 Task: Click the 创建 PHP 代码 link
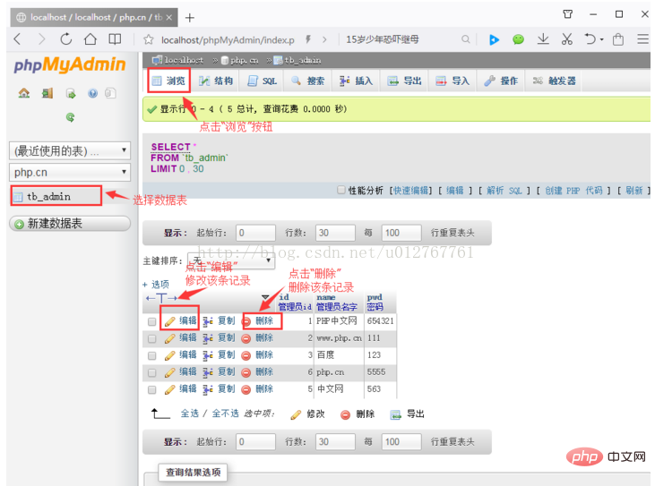click(573, 191)
